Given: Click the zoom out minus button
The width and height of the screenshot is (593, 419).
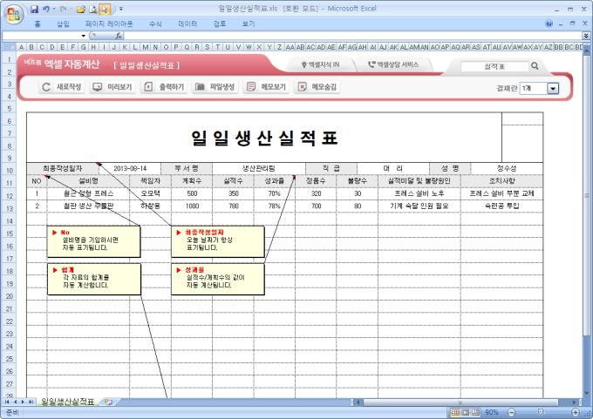Looking at the screenshot, I should tap(511, 412).
